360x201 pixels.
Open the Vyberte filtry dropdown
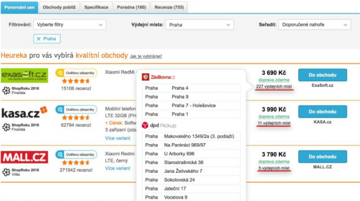click(70, 25)
